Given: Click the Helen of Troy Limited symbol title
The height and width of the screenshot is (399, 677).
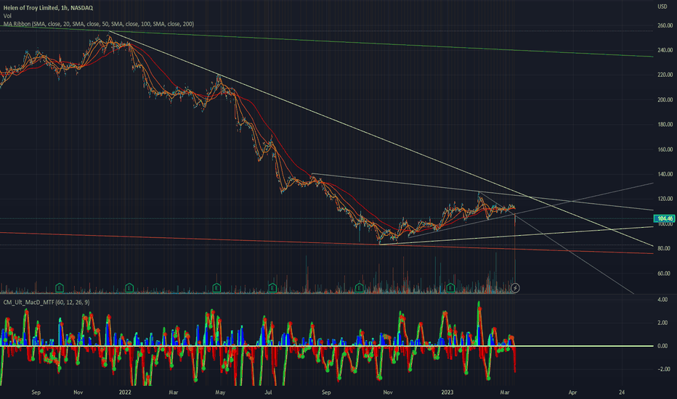Looking at the screenshot, I should pos(47,8).
